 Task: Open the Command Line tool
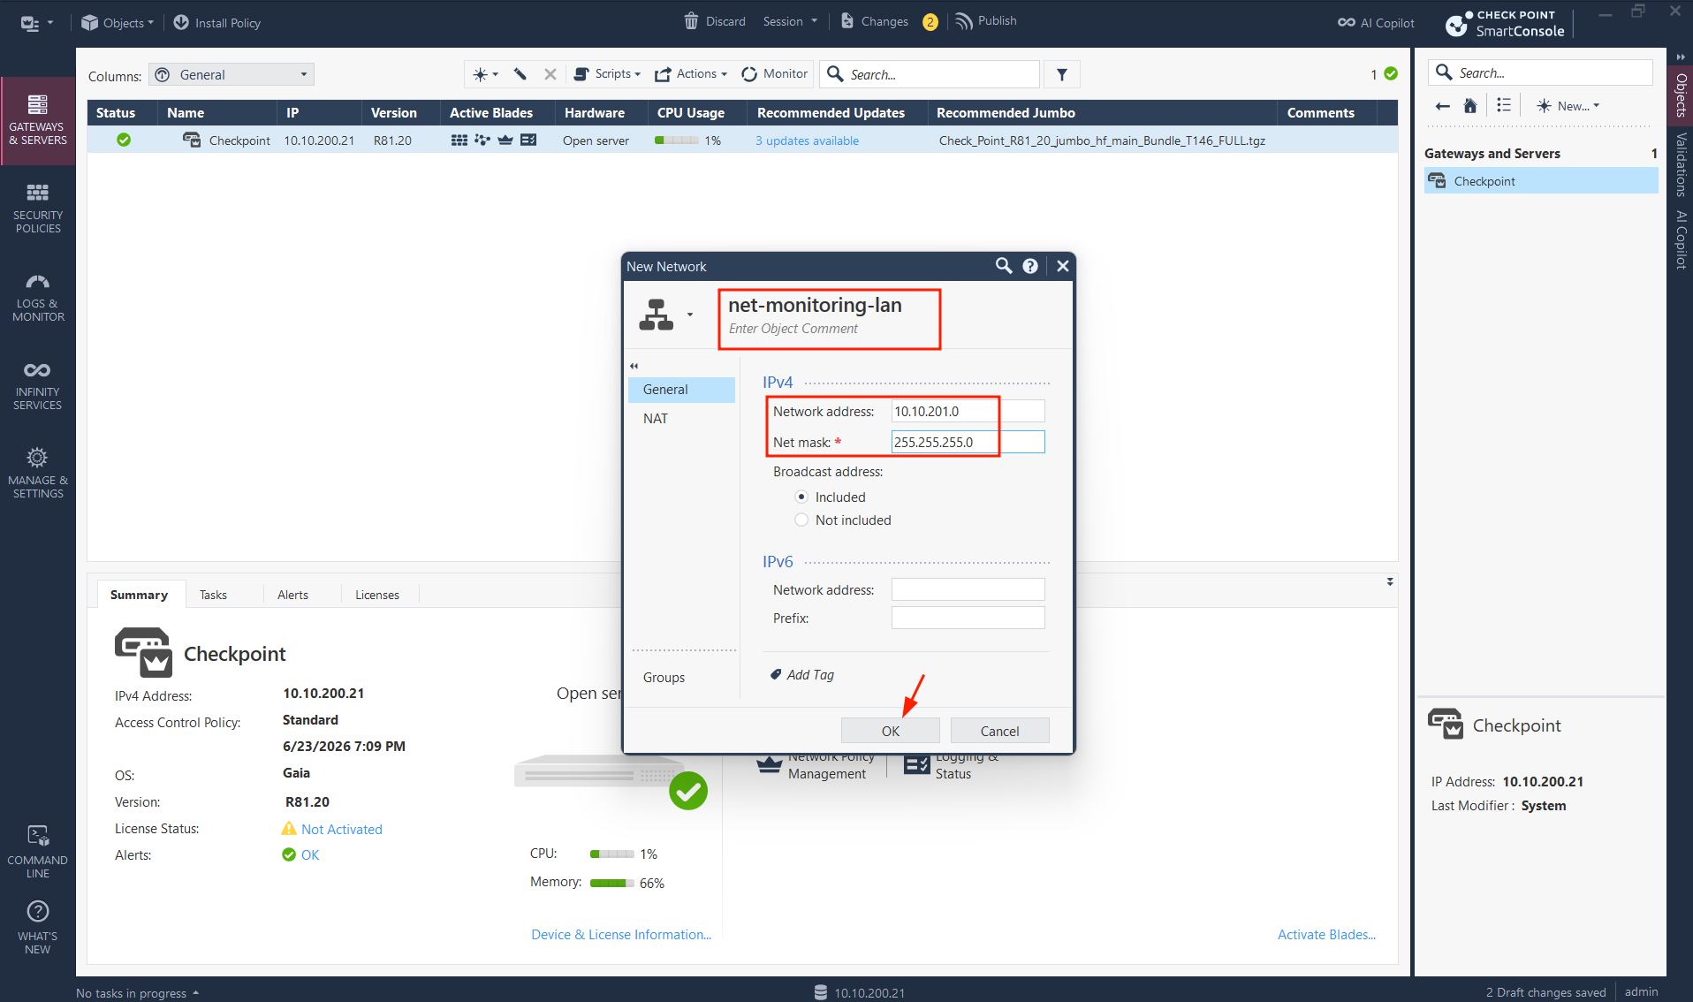point(38,852)
